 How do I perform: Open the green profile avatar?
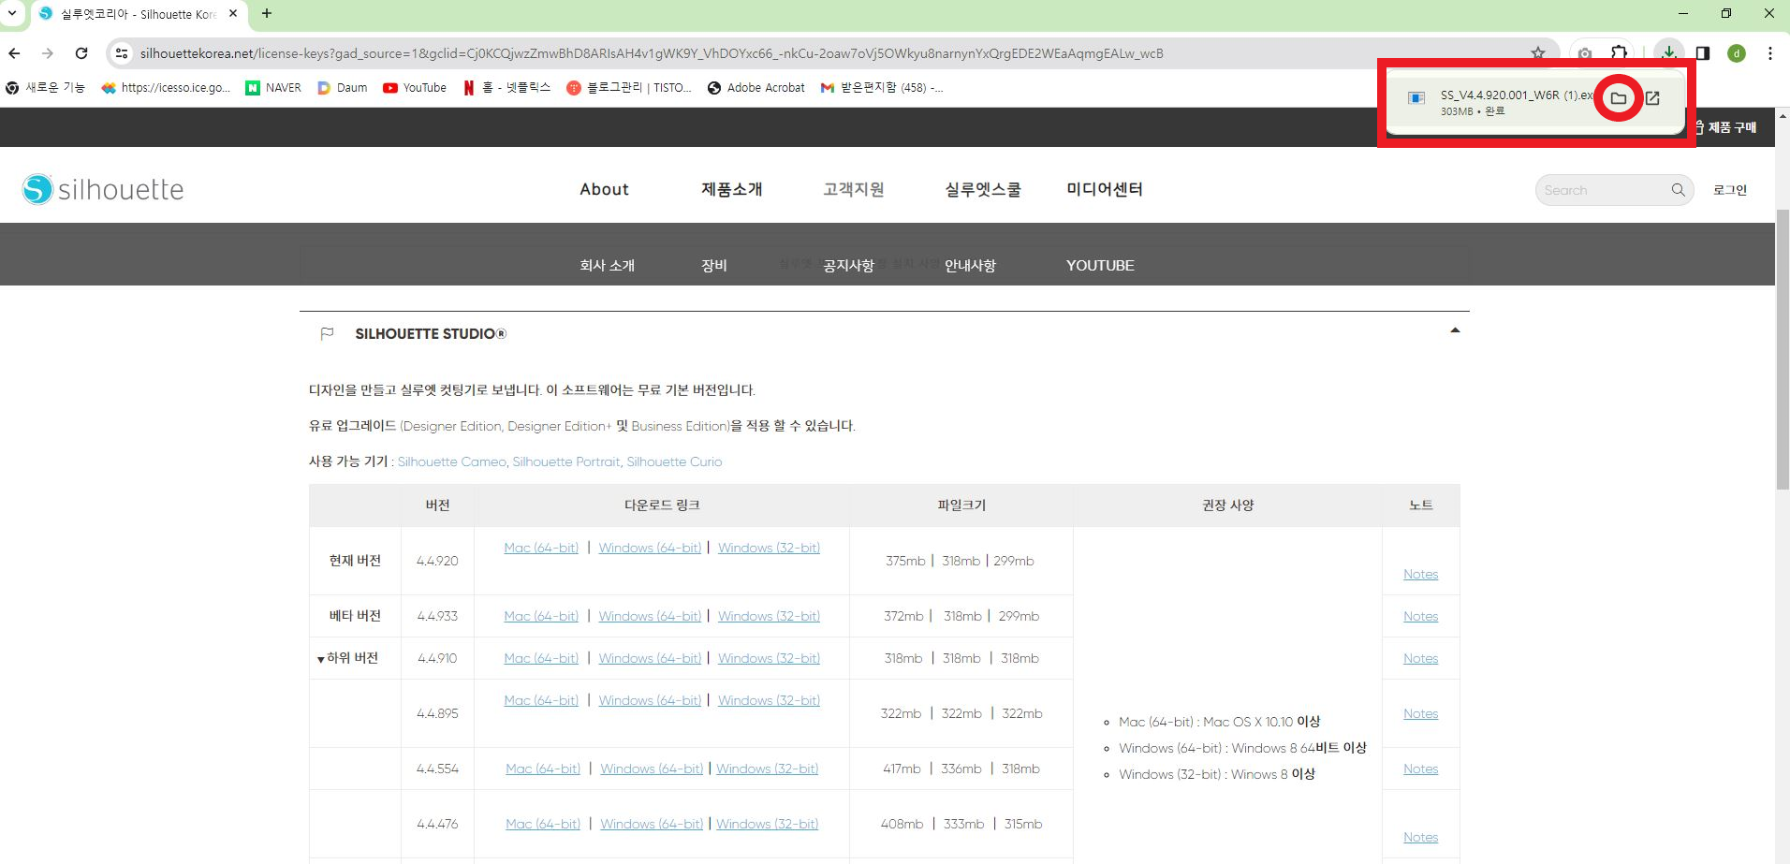[1737, 53]
